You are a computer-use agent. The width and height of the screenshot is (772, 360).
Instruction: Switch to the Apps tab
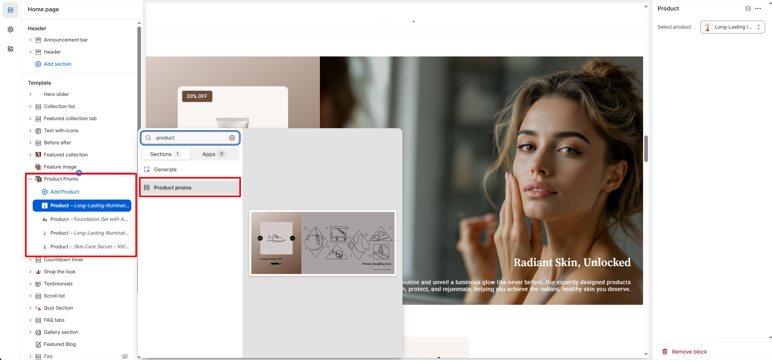pos(214,154)
